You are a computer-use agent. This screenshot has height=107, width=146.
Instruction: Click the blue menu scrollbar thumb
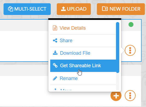pyautogui.click(x=118, y=47)
